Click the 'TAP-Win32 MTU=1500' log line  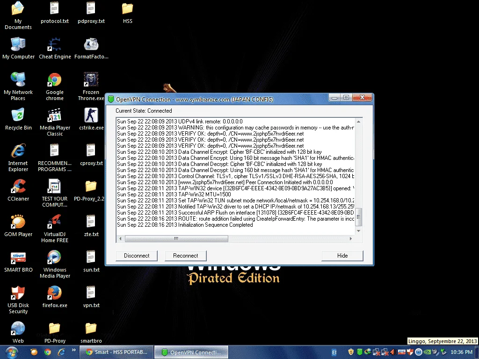pos(174,194)
